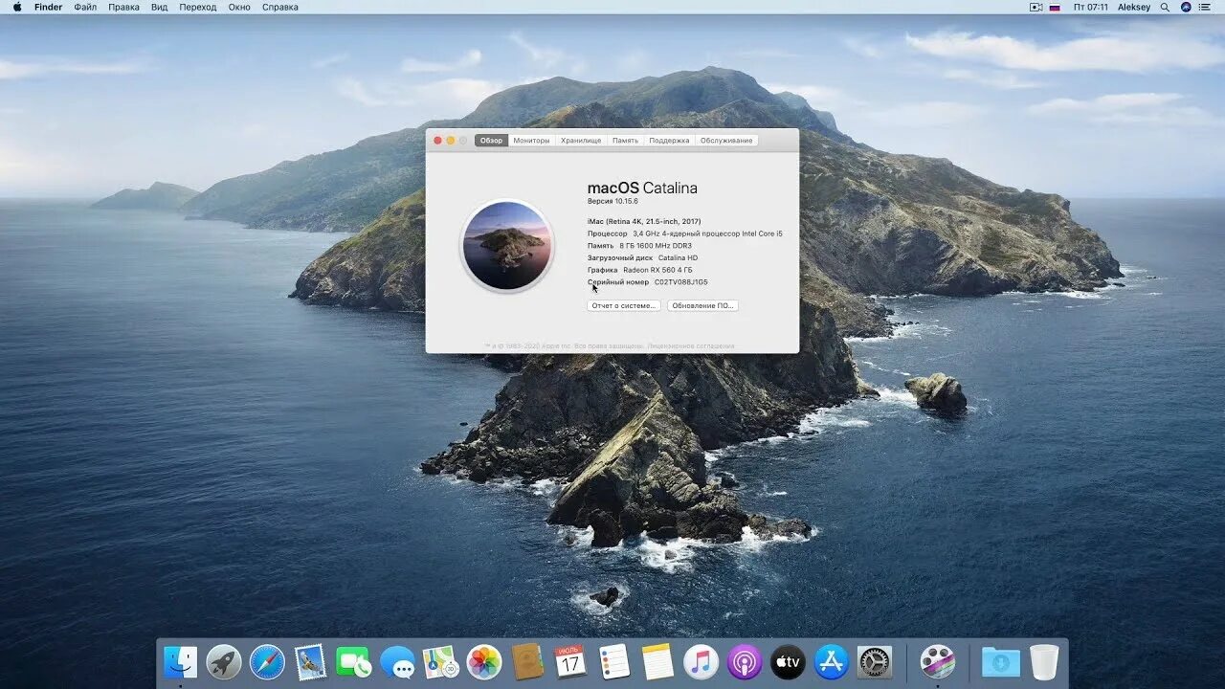
Task: Open the Переход menu
Action: tap(198, 7)
